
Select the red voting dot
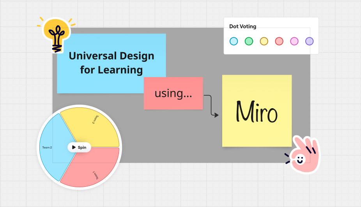click(x=279, y=41)
